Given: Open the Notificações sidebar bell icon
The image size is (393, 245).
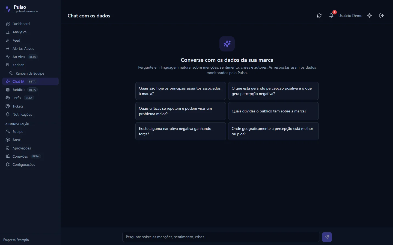Looking at the screenshot, I should [x=8, y=114].
